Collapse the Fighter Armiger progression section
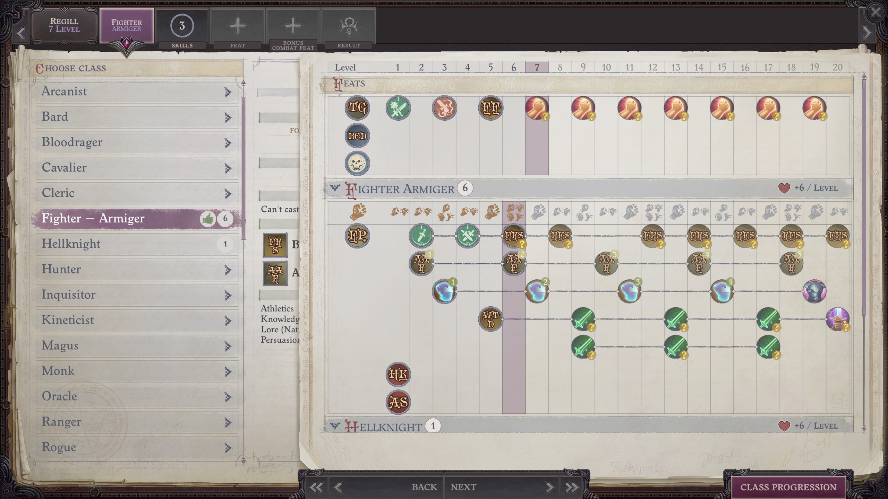The image size is (888, 499). [334, 189]
